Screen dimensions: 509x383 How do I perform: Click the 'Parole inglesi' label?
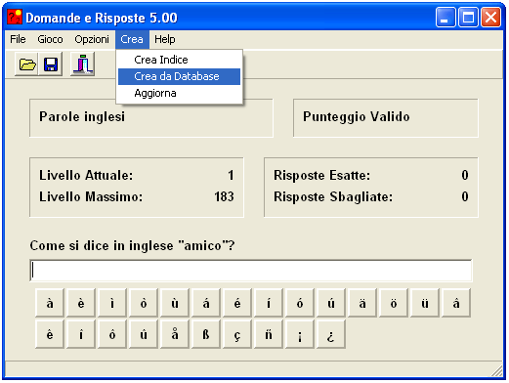(82, 116)
